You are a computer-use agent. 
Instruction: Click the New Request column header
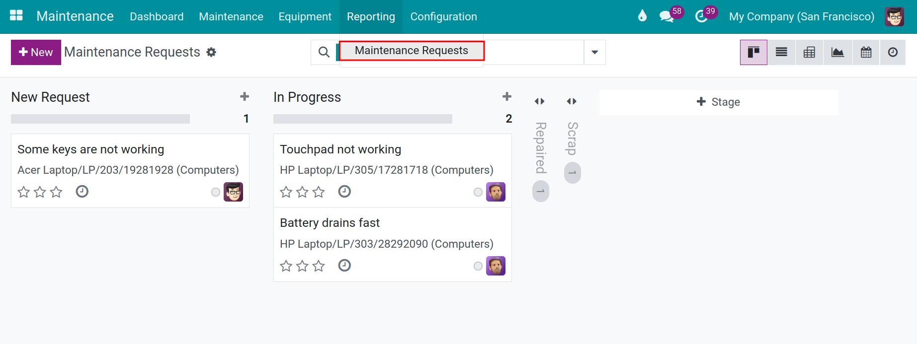[50, 97]
